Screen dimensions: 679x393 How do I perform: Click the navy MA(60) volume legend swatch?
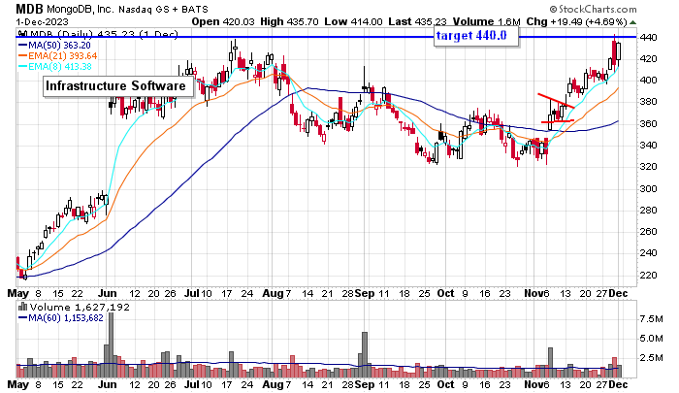(22, 318)
